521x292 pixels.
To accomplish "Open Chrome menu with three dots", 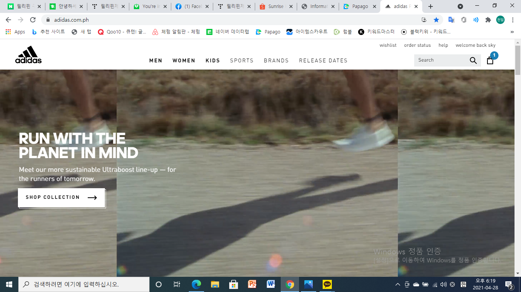I will click(x=512, y=20).
